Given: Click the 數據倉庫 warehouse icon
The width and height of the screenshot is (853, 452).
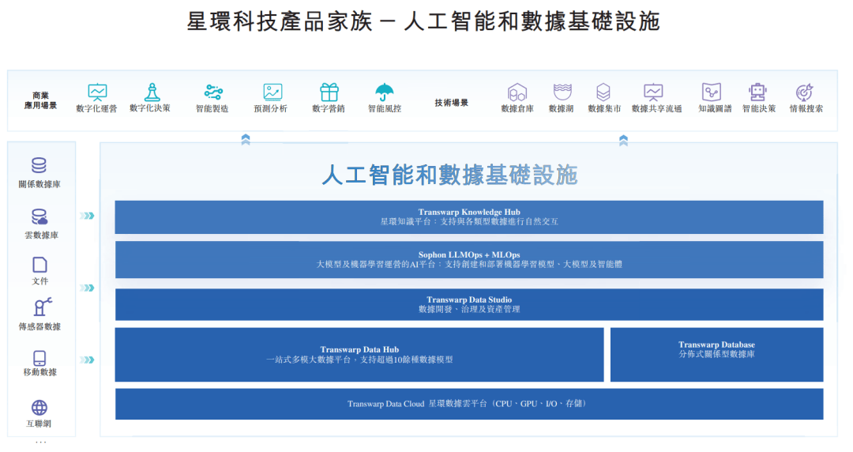Looking at the screenshot, I should pos(517,92).
